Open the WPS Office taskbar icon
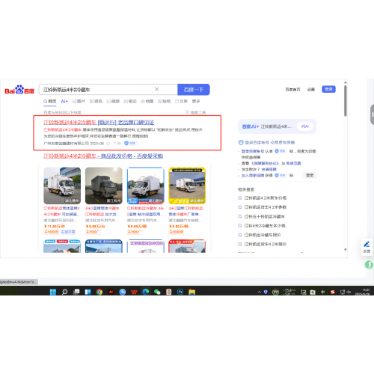Screen dimensions: 374x374 (x=134, y=292)
